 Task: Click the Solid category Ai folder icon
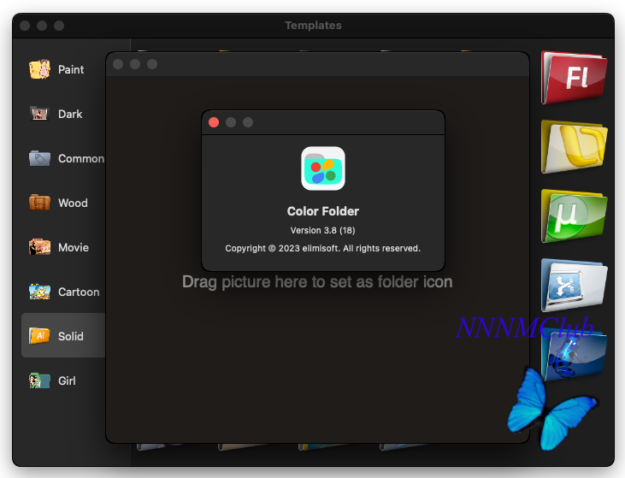point(39,336)
